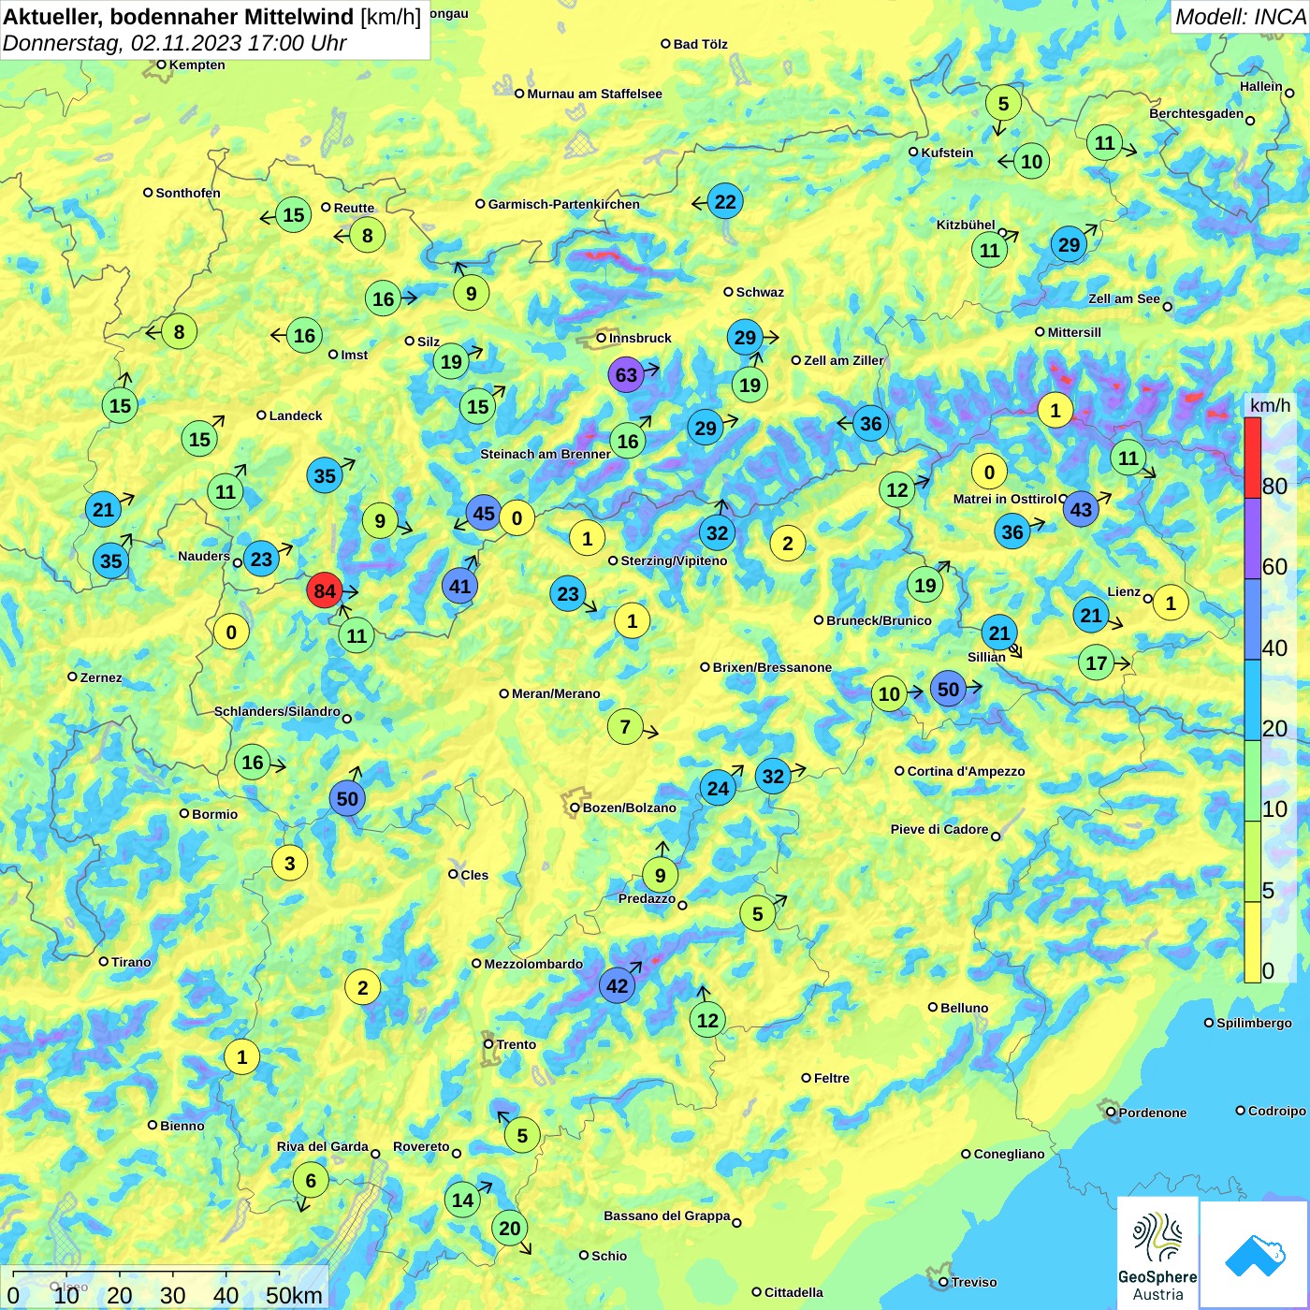Pick the red legend segment above 80
Image resolution: width=1310 pixels, height=1310 pixels.
1252,458
